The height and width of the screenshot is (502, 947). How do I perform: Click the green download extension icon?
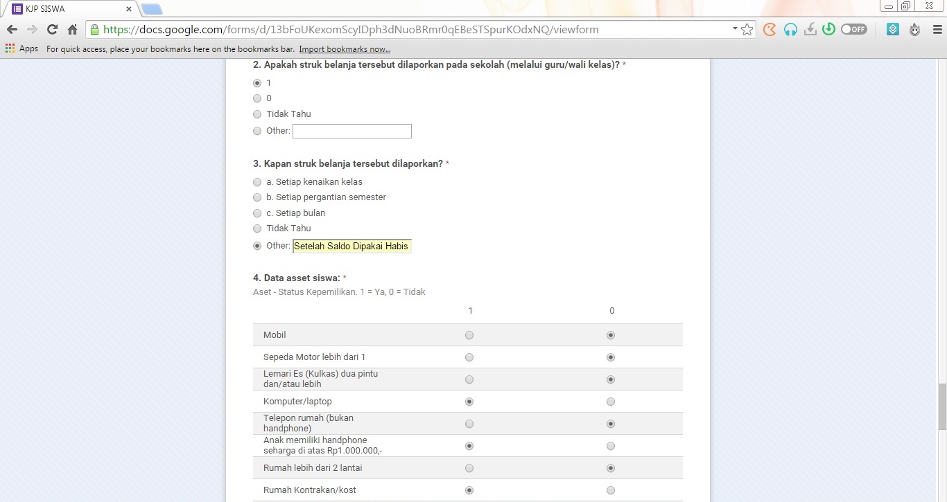click(x=828, y=30)
